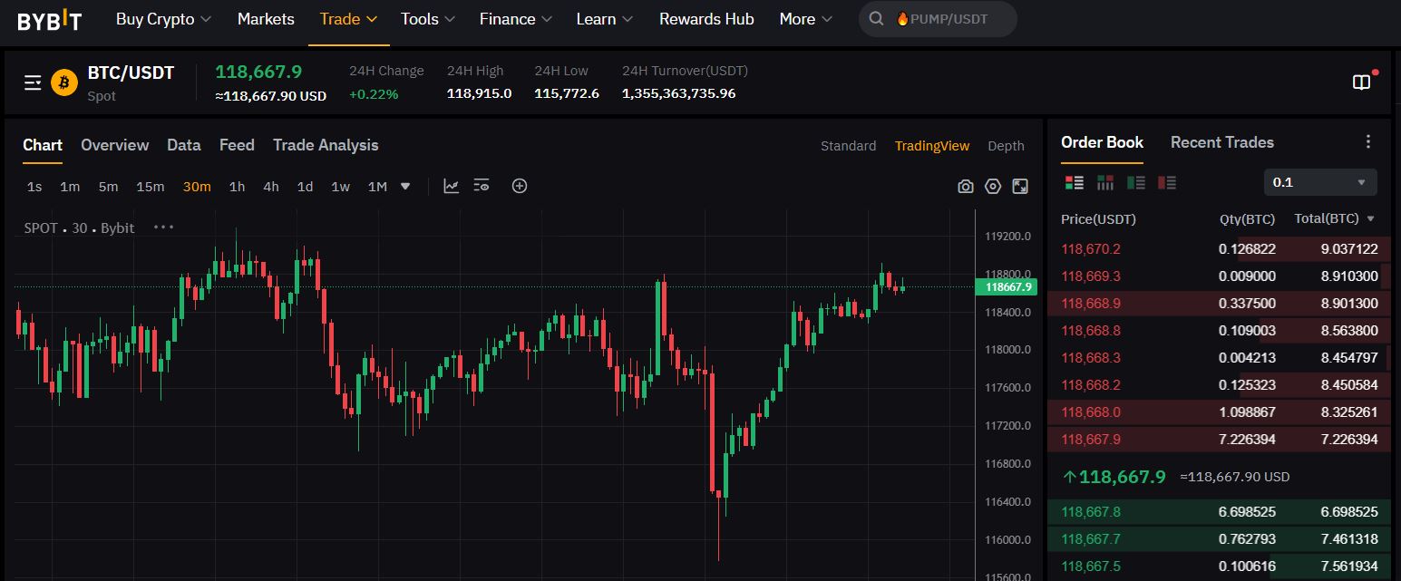Click the 118667.9 price label on chart axis
Image resolution: width=1401 pixels, height=581 pixels.
[1005, 286]
